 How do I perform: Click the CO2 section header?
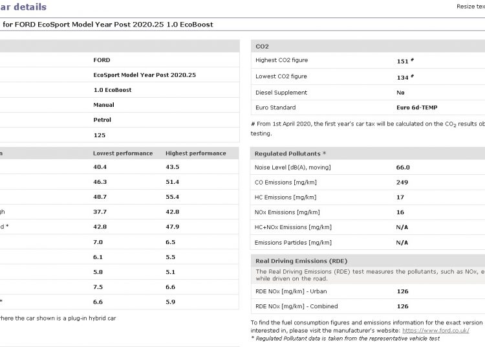click(x=263, y=47)
